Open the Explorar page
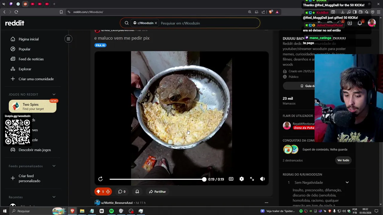The width and height of the screenshot is (383, 215). click(x=25, y=69)
